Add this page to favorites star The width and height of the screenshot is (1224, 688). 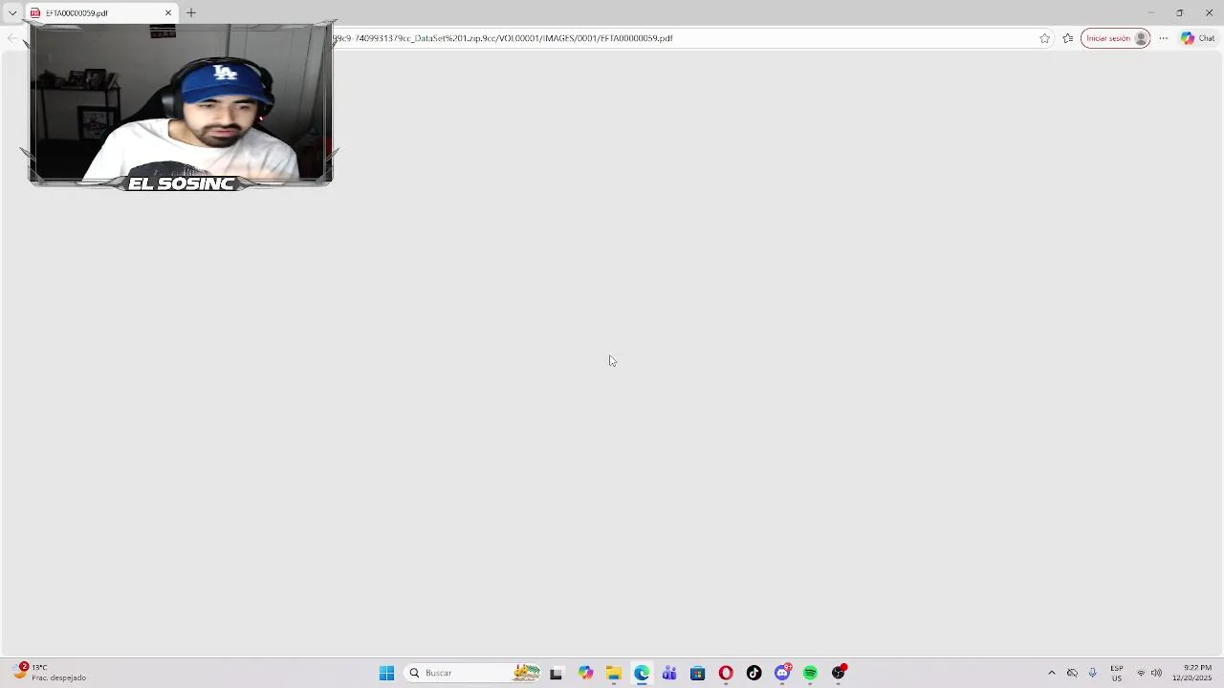coord(1044,38)
